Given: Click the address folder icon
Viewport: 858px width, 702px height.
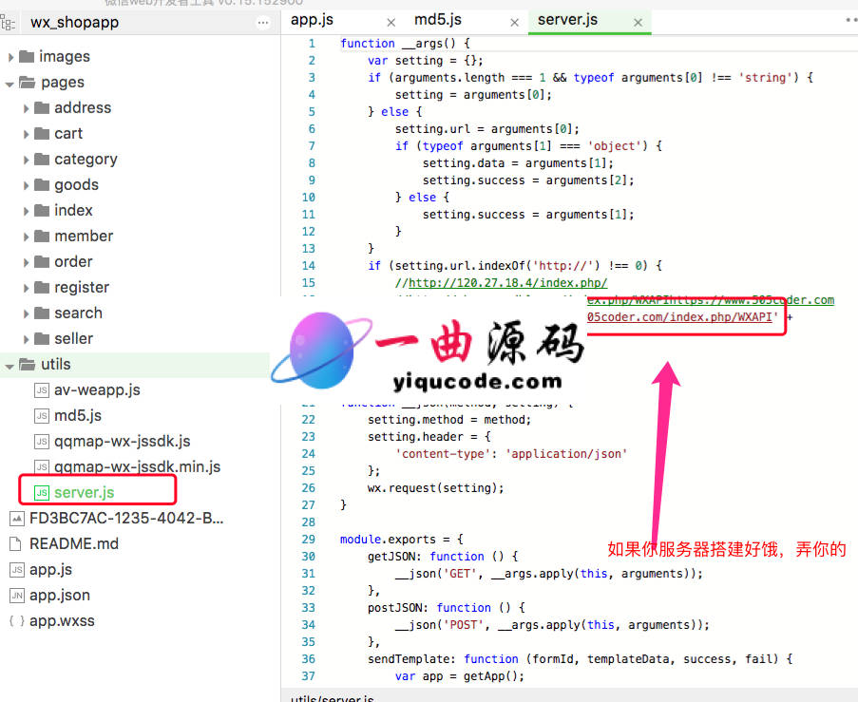Looking at the screenshot, I should 42,107.
